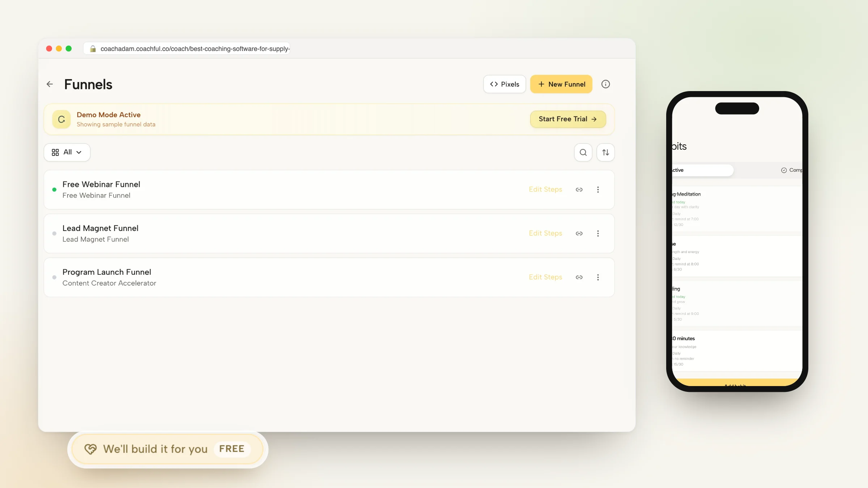
Task: Open the funnel search
Action: 583,152
